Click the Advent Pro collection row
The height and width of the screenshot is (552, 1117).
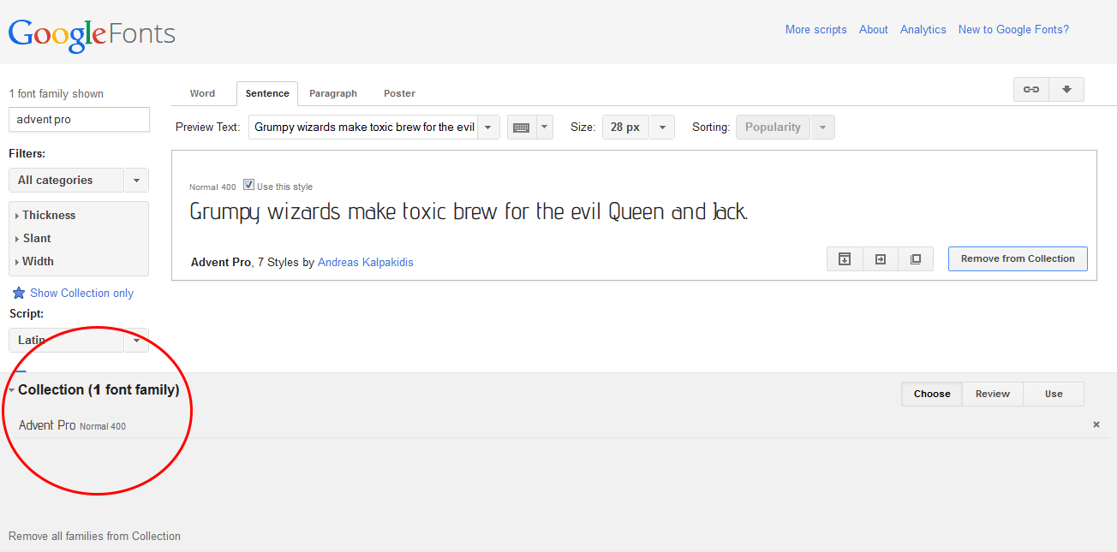561,425
